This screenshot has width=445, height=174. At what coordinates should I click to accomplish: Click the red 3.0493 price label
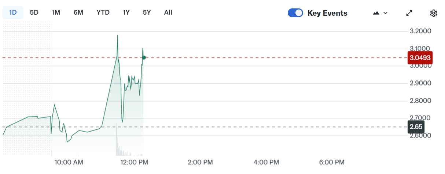coord(420,58)
